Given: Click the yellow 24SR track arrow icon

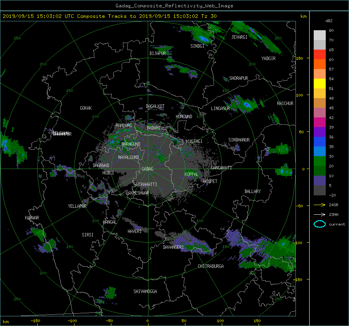Looking at the screenshot, I should 320,205.
